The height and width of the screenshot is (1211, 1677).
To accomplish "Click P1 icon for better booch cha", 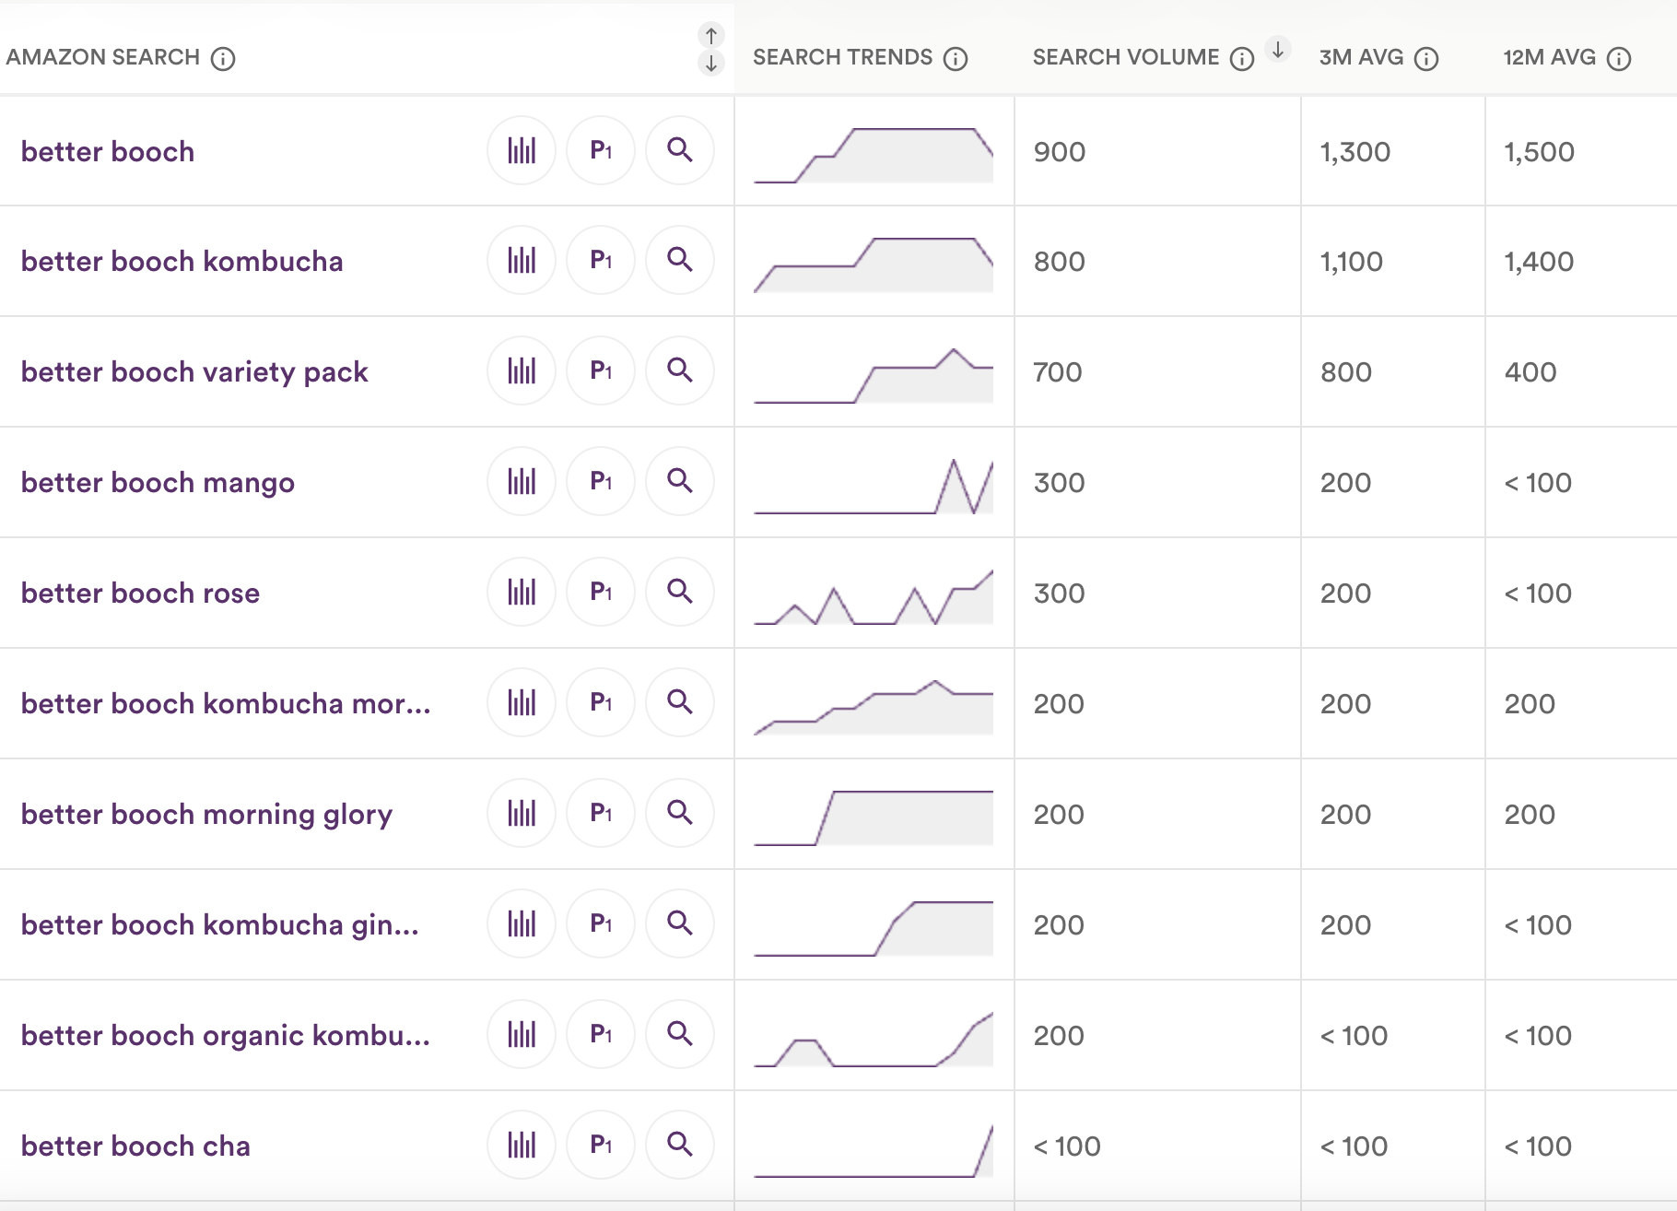I will (x=601, y=1146).
